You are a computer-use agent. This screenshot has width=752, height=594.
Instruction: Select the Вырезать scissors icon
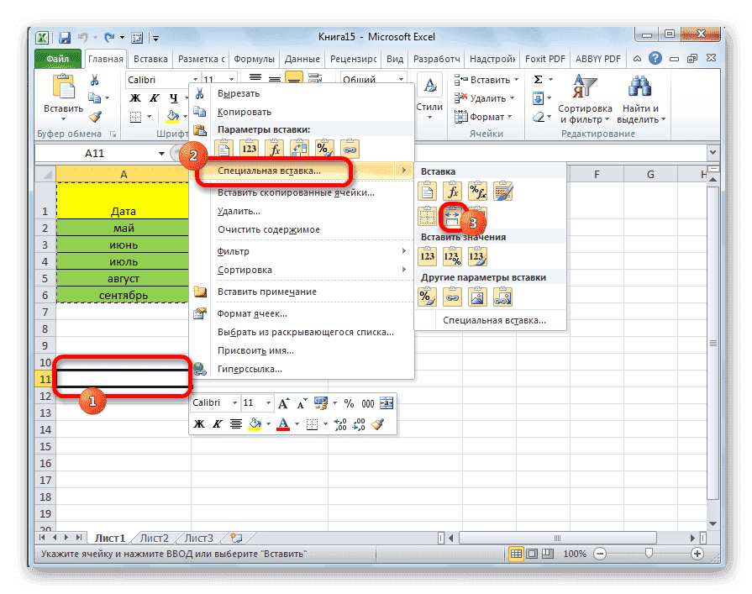pyautogui.click(x=199, y=92)
